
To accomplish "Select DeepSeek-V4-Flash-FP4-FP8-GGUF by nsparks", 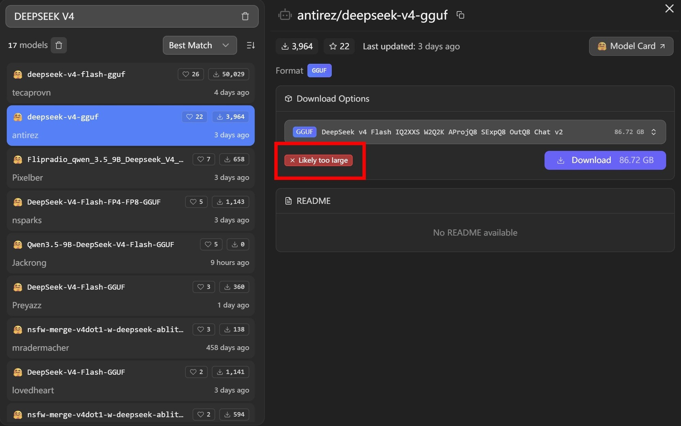I will tap(131, 211).
